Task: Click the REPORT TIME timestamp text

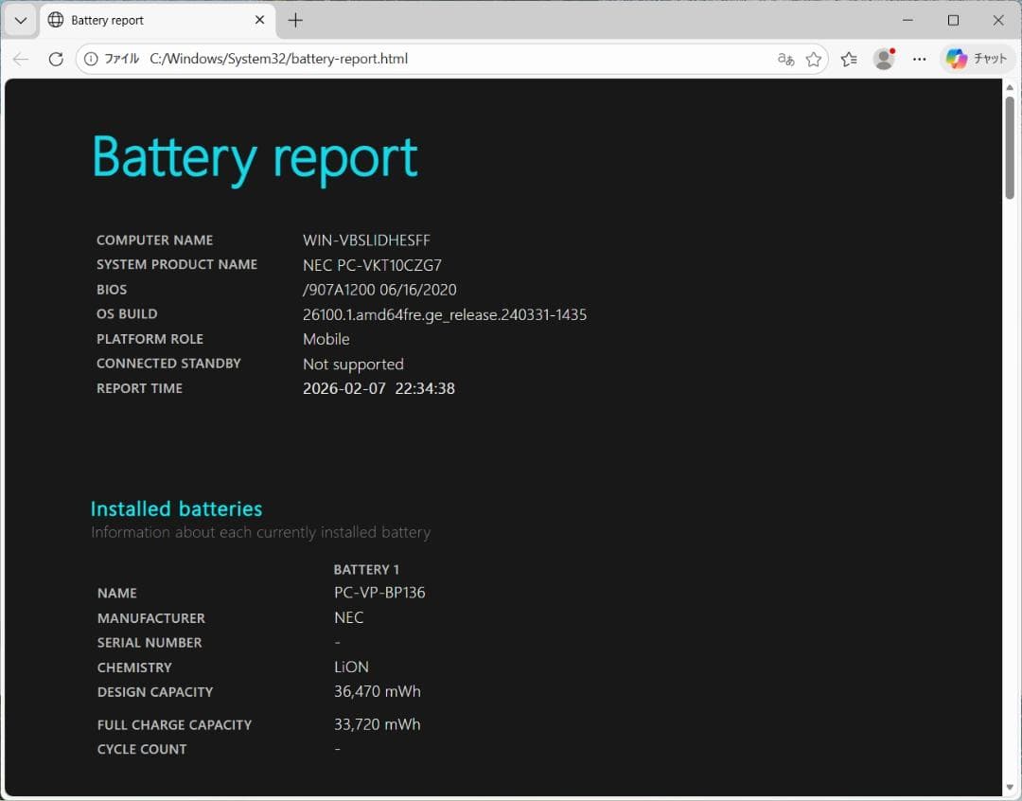Action: click(379, 388)
